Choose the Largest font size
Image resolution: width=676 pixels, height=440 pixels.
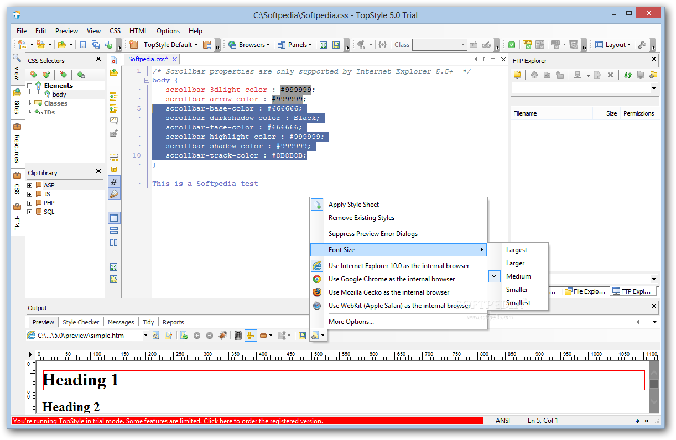coord(518,250)
